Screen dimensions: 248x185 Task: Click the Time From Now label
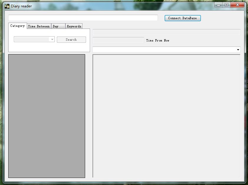[x=158, y=41]
